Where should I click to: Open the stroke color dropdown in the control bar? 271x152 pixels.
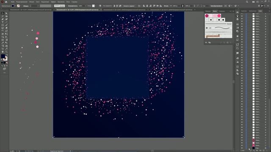(21, 6)
